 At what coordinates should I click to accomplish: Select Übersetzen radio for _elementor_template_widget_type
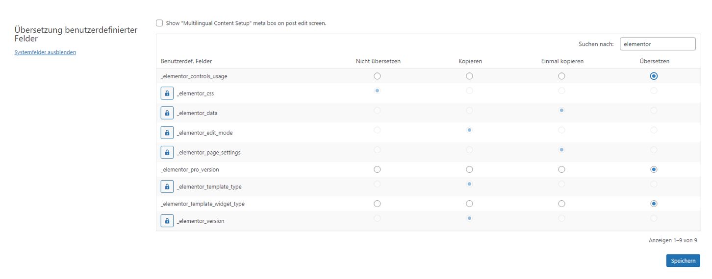(x=654, y=204)
